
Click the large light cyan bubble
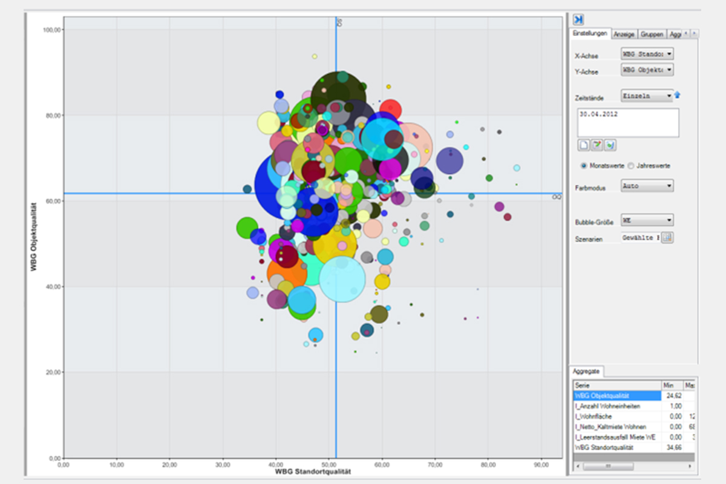tap(342, 278)
